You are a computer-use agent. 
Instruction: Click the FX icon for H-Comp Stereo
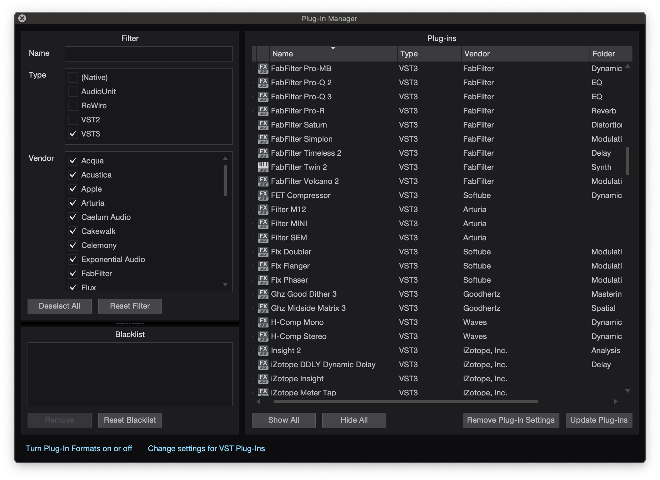[263, 336]
